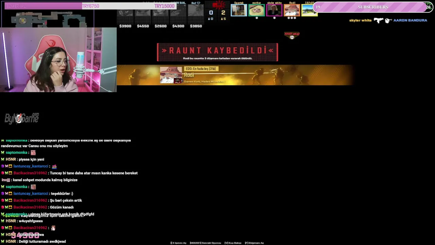Select skyler white's avatar in the scoreboard
435x245 pixels.
pyautogui.click(x=274, y=10)
